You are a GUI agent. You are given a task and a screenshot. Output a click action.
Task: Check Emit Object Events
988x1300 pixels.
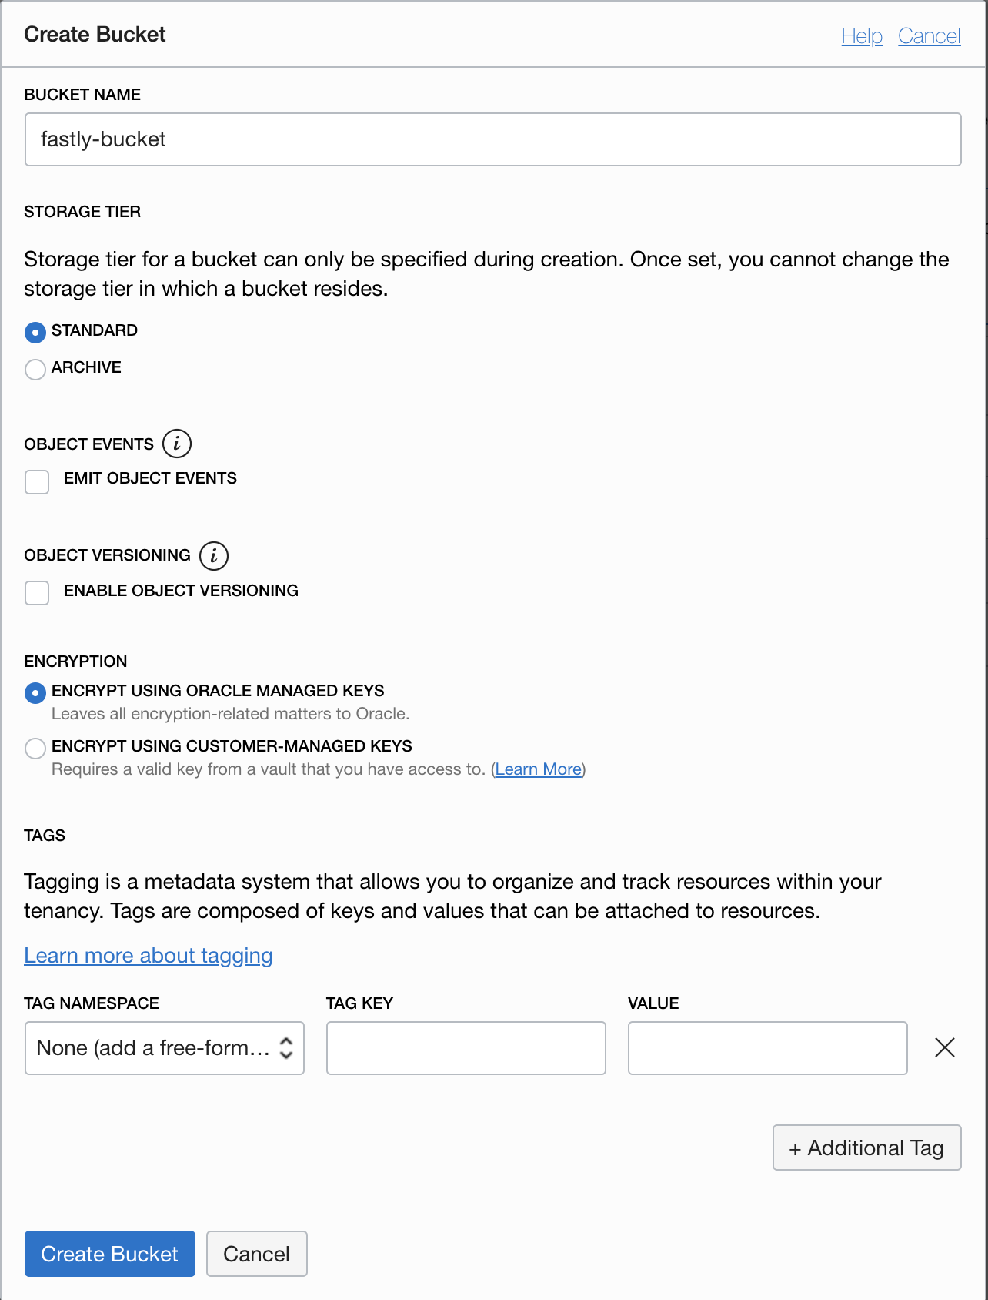(x=36, y=481)
